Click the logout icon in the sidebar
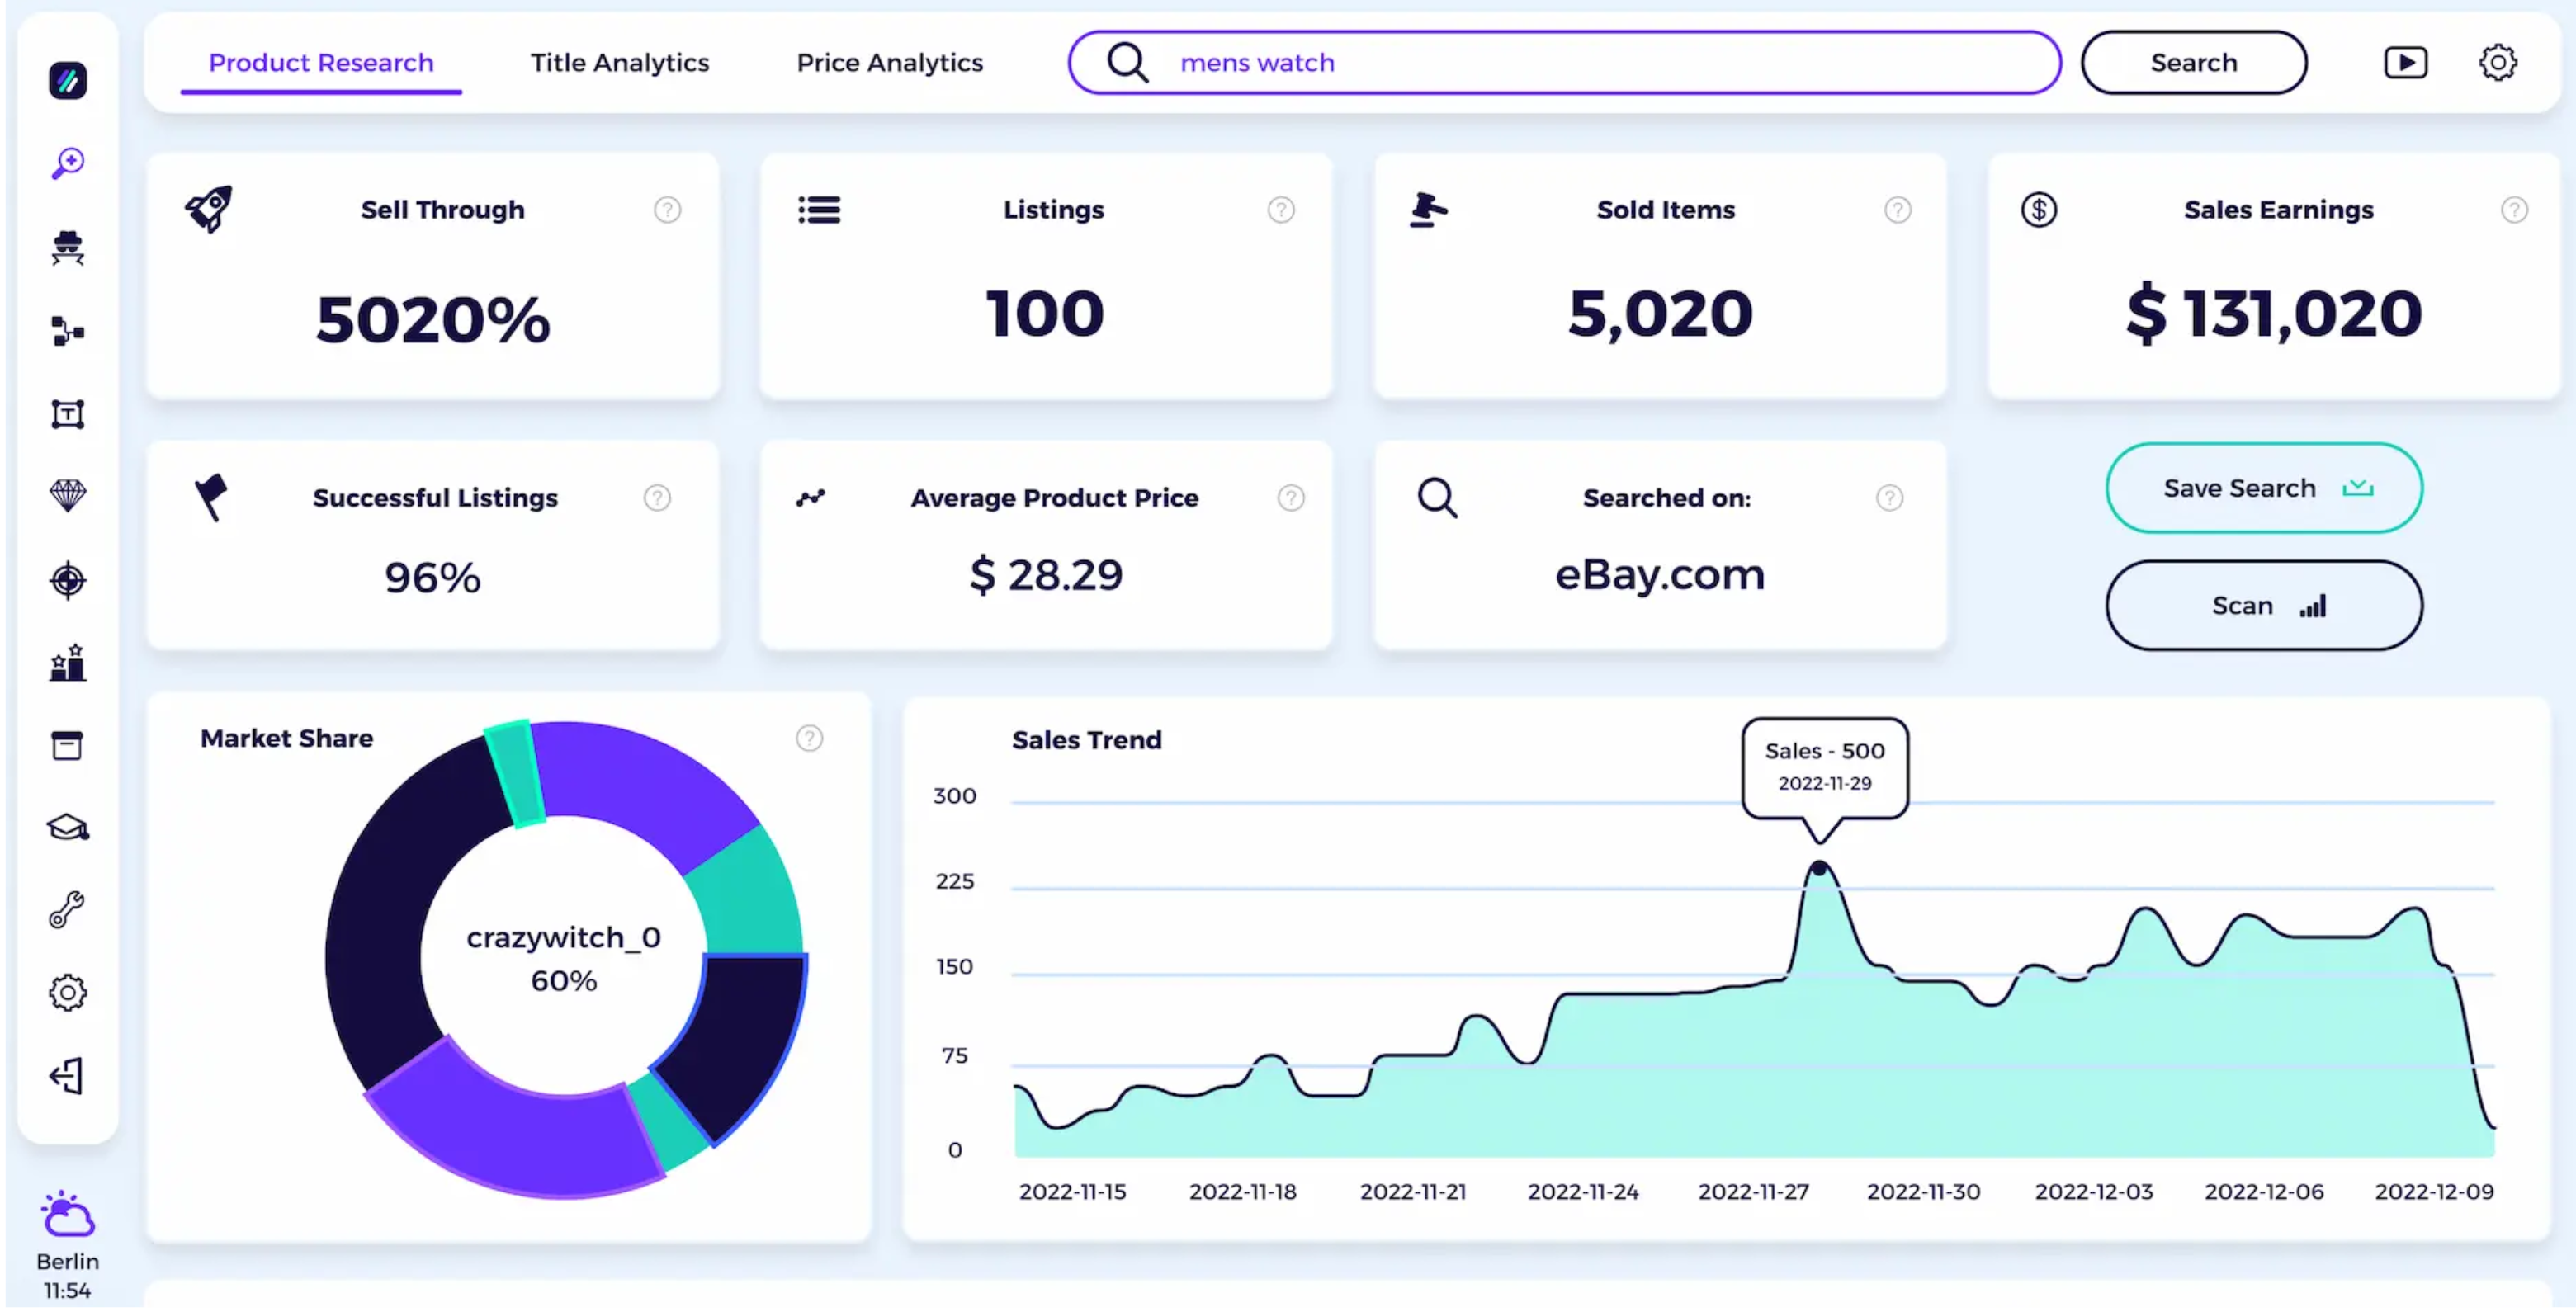Viewport: 2576px width, 1312px height. 67,1077
